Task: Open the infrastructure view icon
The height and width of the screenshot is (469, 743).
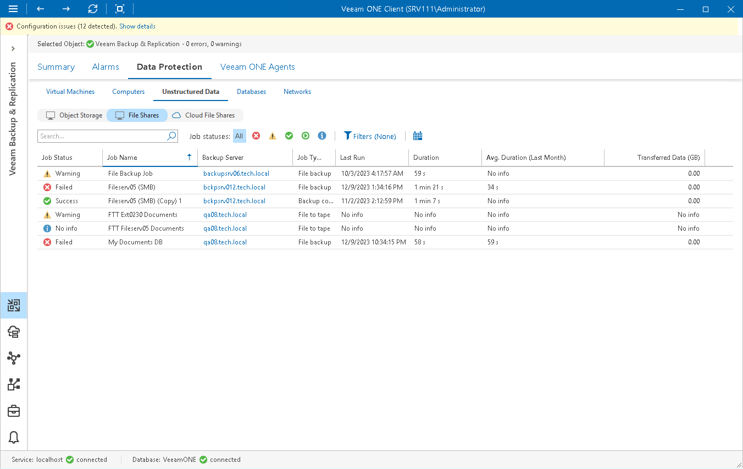Action: click(14, 358)
